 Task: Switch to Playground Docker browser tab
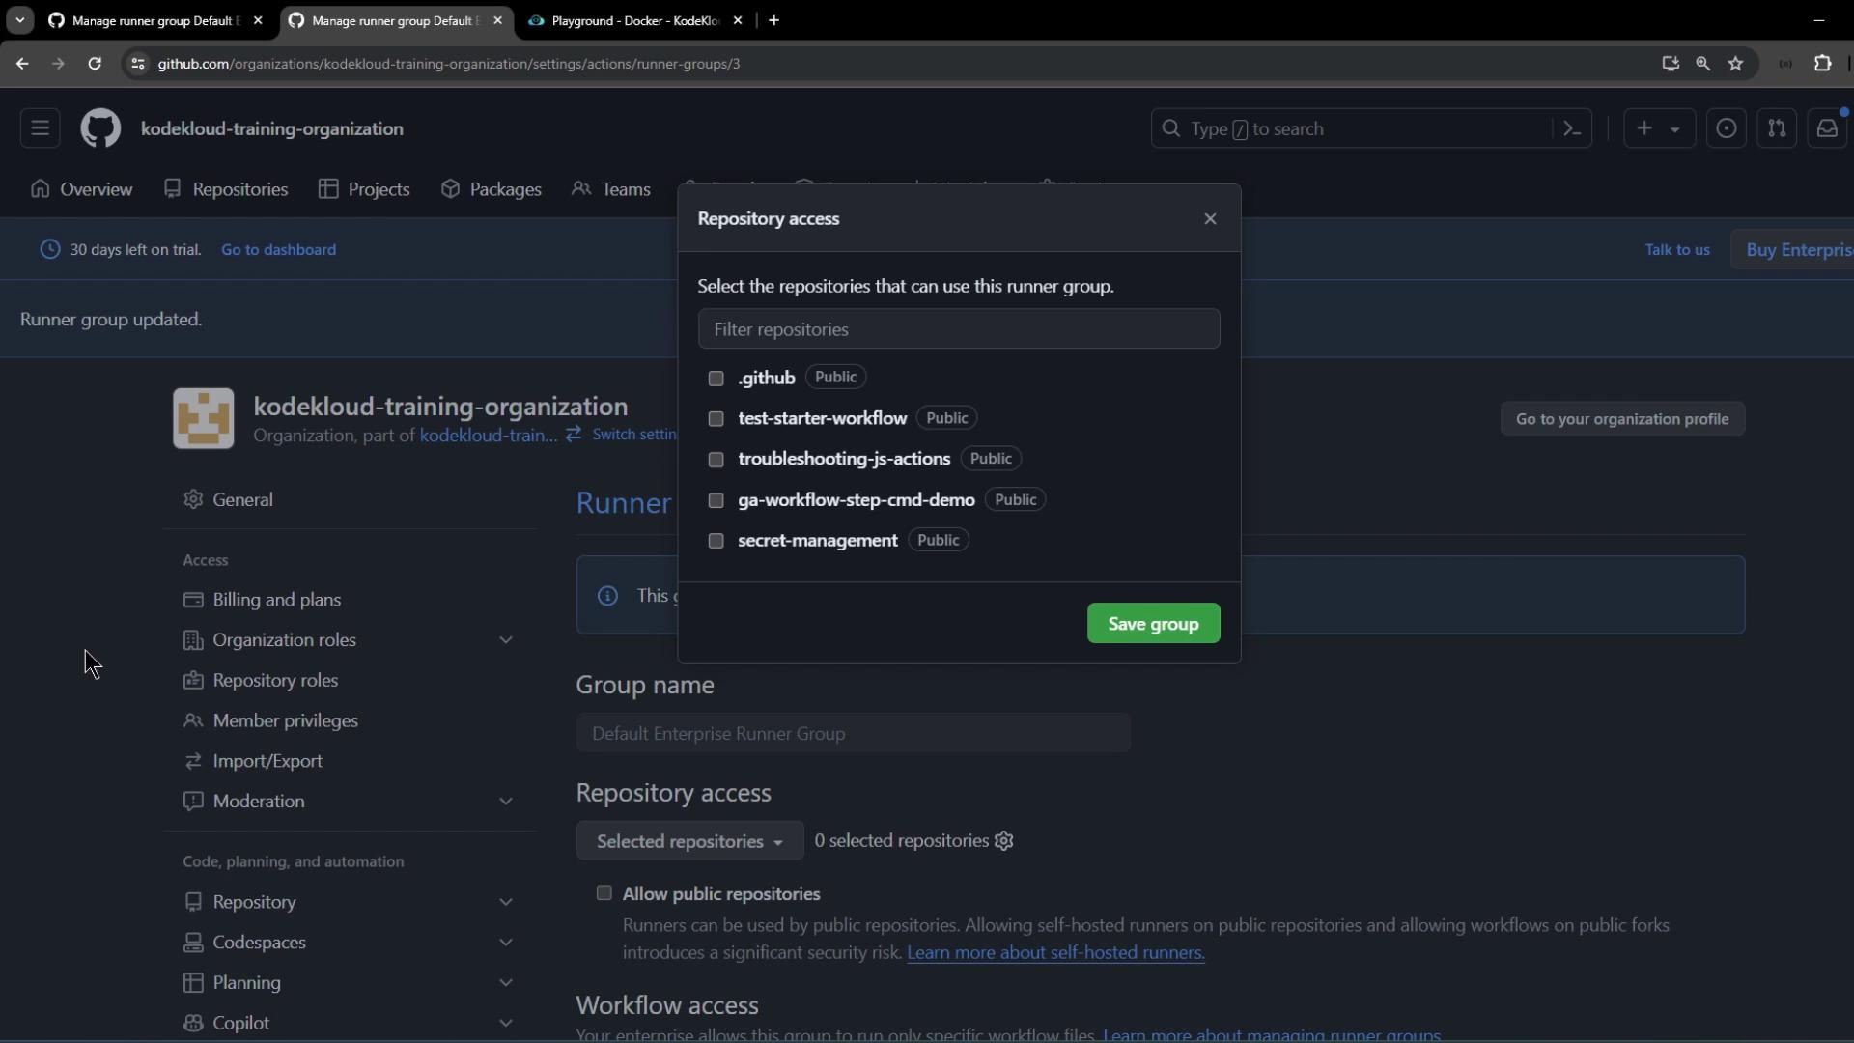634,20
